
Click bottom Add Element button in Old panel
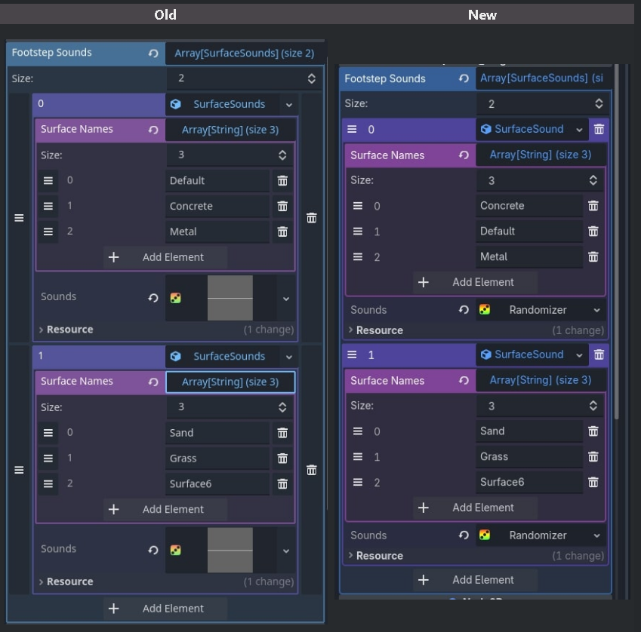coord(165,609)
